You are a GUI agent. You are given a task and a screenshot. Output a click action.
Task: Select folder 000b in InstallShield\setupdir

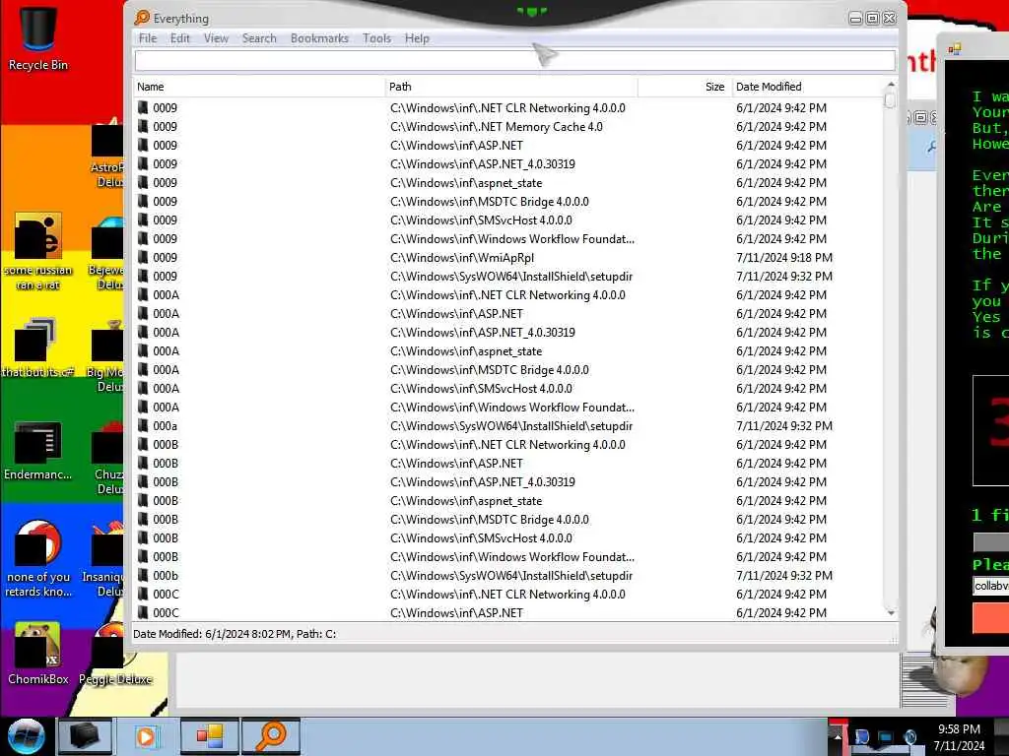(x=166, y=576)
